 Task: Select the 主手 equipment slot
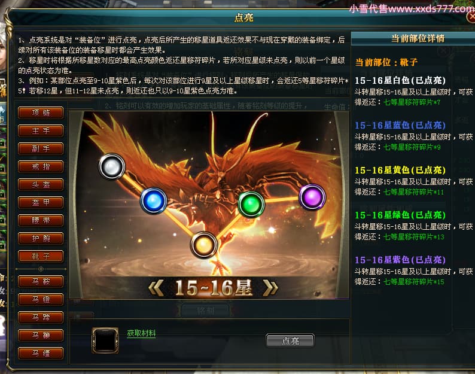pos(41,130)
